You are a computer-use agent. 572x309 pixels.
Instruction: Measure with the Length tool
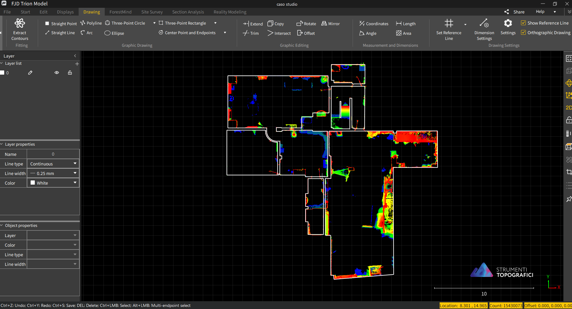point(406,24)
